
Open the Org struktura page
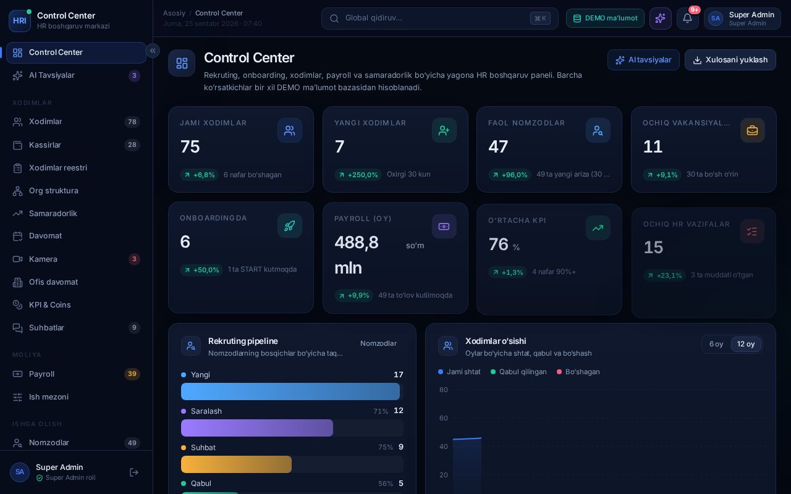(76, 191)
